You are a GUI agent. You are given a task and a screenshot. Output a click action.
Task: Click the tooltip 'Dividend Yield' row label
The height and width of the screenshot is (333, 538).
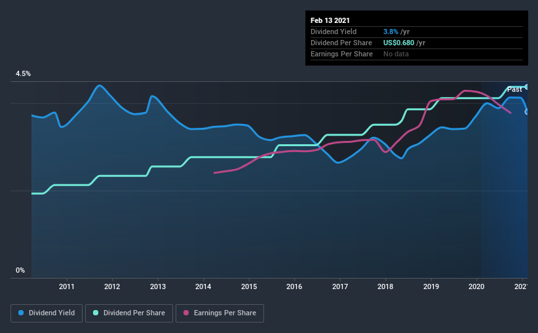(334, 31)
